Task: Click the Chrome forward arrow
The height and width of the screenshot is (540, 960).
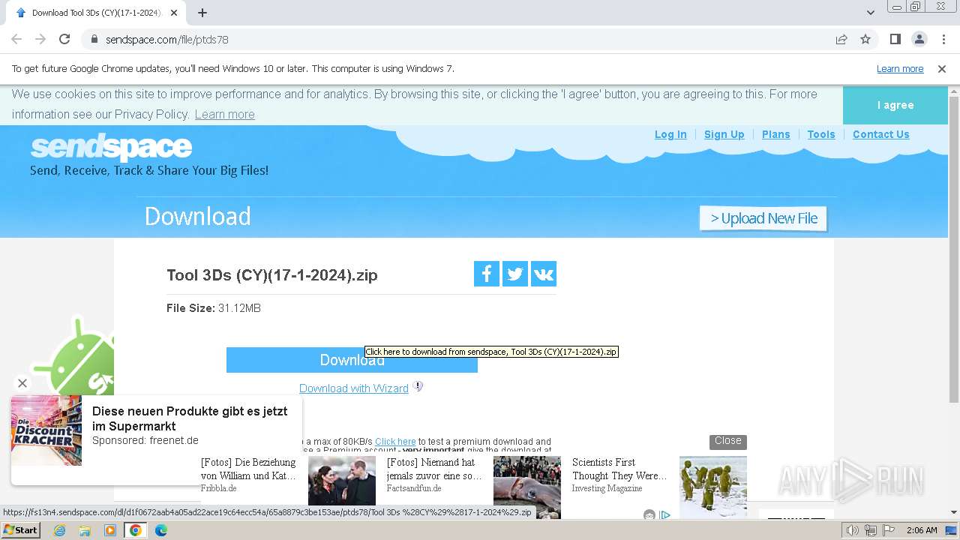Action: [40, 39]
